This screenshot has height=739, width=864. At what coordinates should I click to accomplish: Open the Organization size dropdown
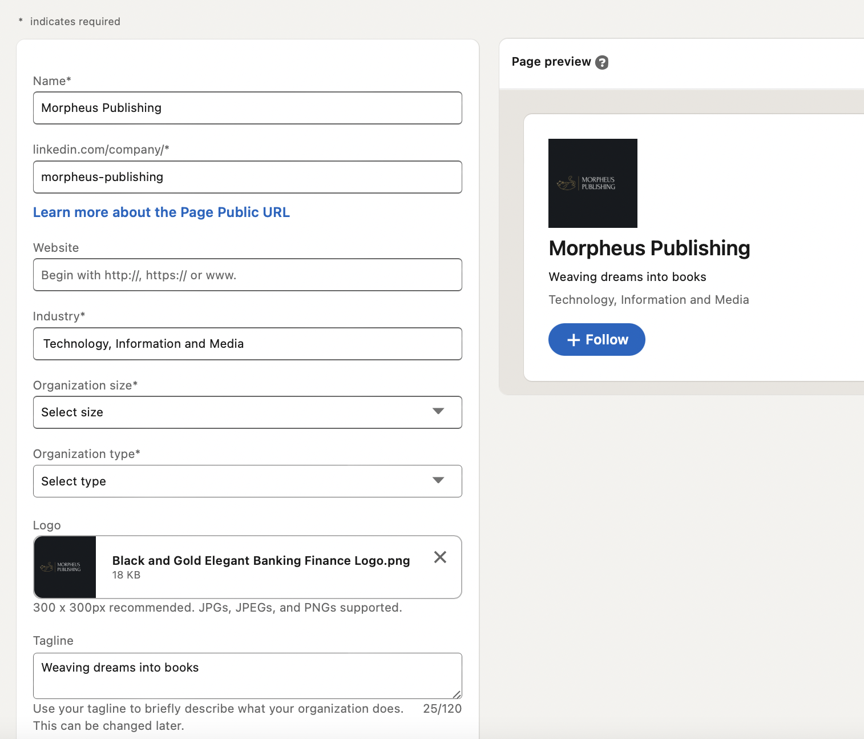click(248, 412)
